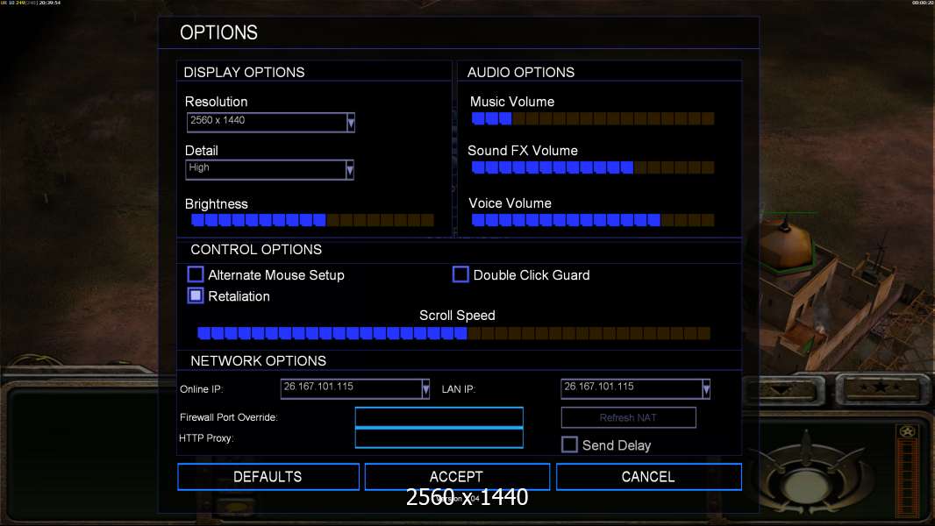
Task: Enable Alternate Mouse Setup checkbox
Action: click(196, 274)
